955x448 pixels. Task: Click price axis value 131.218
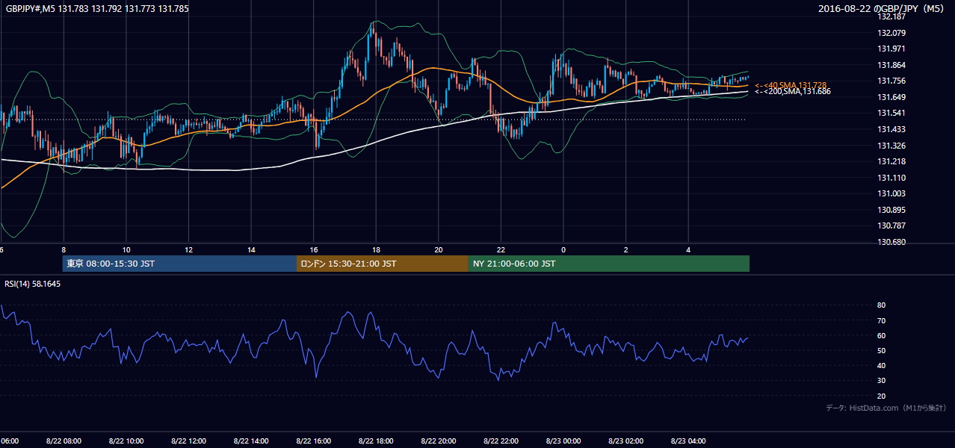click(x=891, y=161)
